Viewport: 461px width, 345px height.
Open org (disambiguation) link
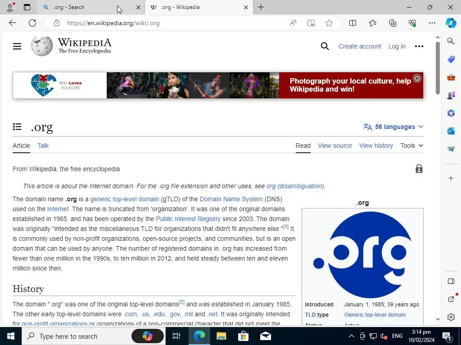pos(295,186)
